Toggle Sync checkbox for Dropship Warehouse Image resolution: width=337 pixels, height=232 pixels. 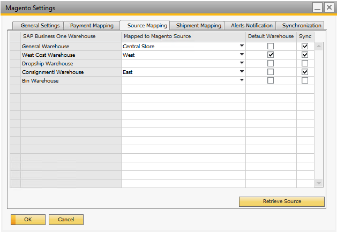305,63
